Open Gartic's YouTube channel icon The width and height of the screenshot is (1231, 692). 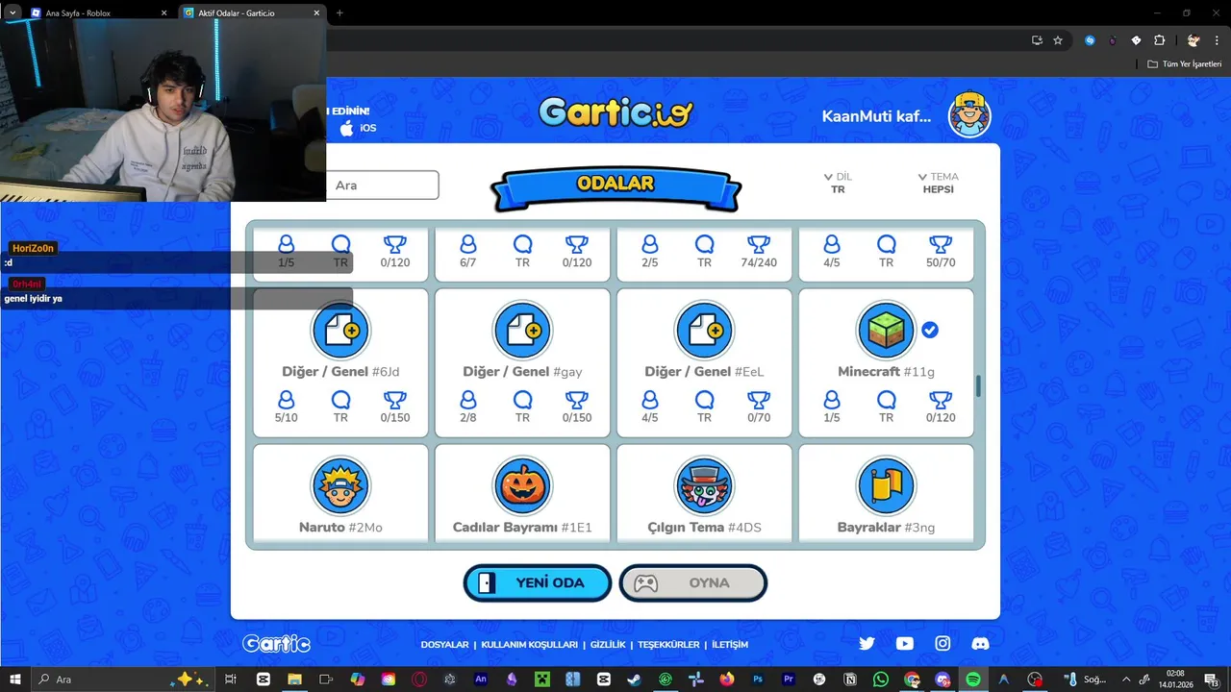click(x=905, y=644)
